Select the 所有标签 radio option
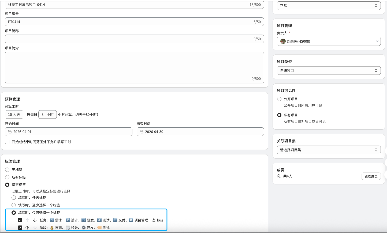 click(7, 177)
